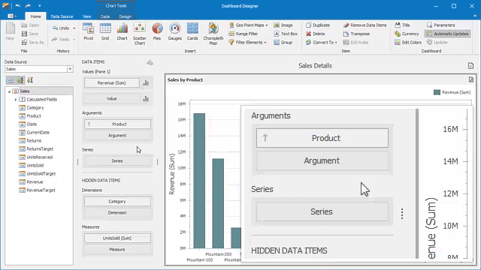The height and width of the screenshot is (270, 481).
Task: Click Remove Data Items
Action: [x=365, y=25]
